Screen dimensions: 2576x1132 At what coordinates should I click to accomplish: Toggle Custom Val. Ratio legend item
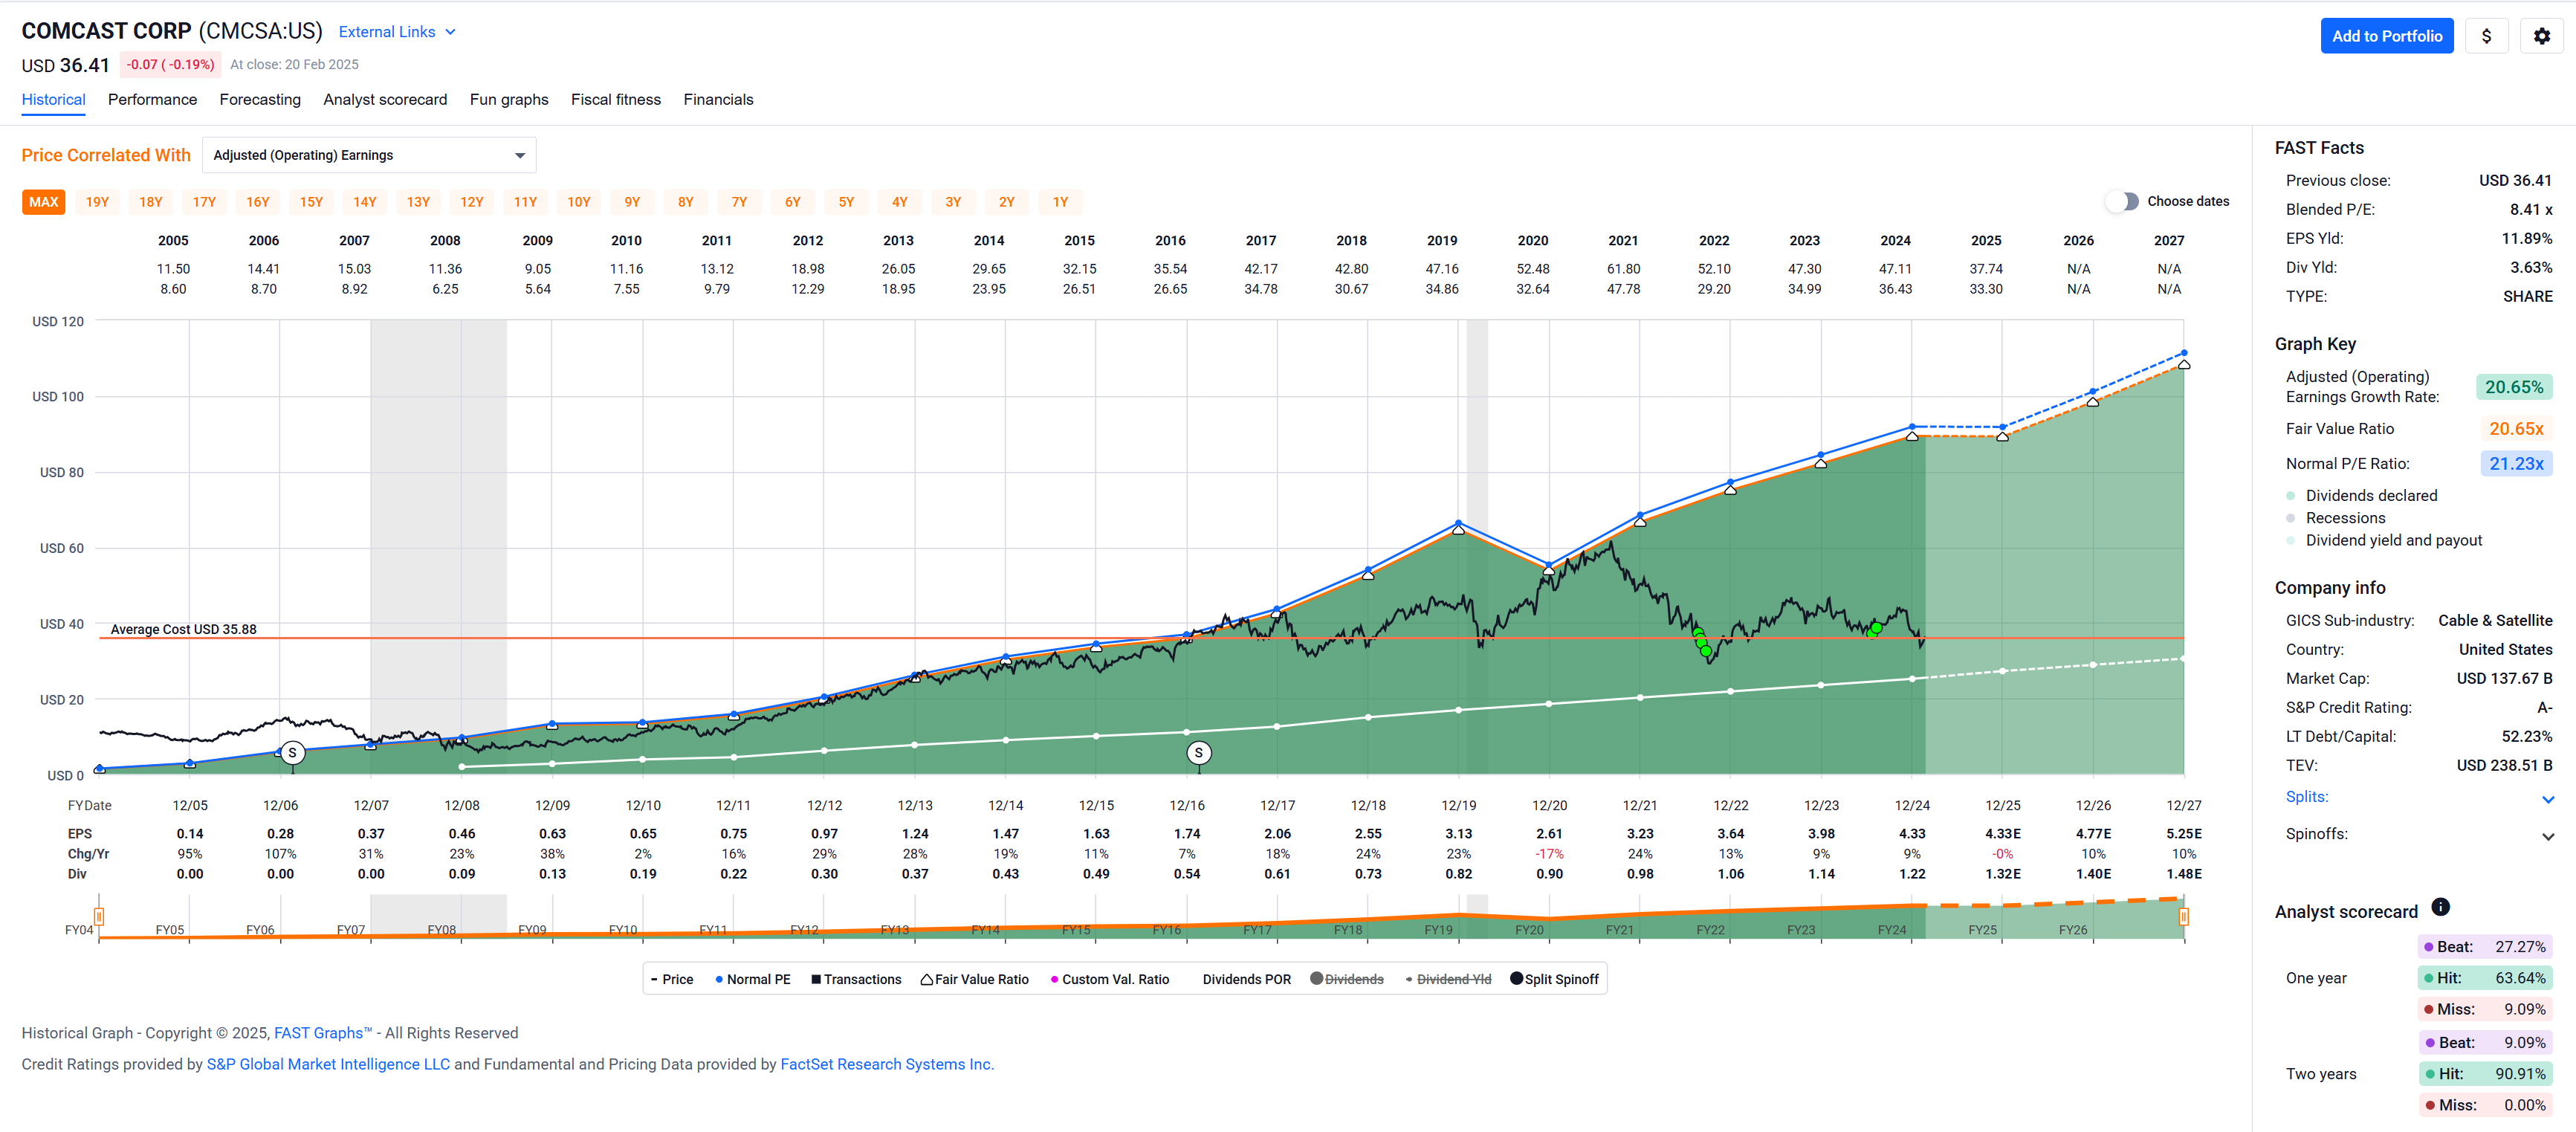pos(1109,979)
